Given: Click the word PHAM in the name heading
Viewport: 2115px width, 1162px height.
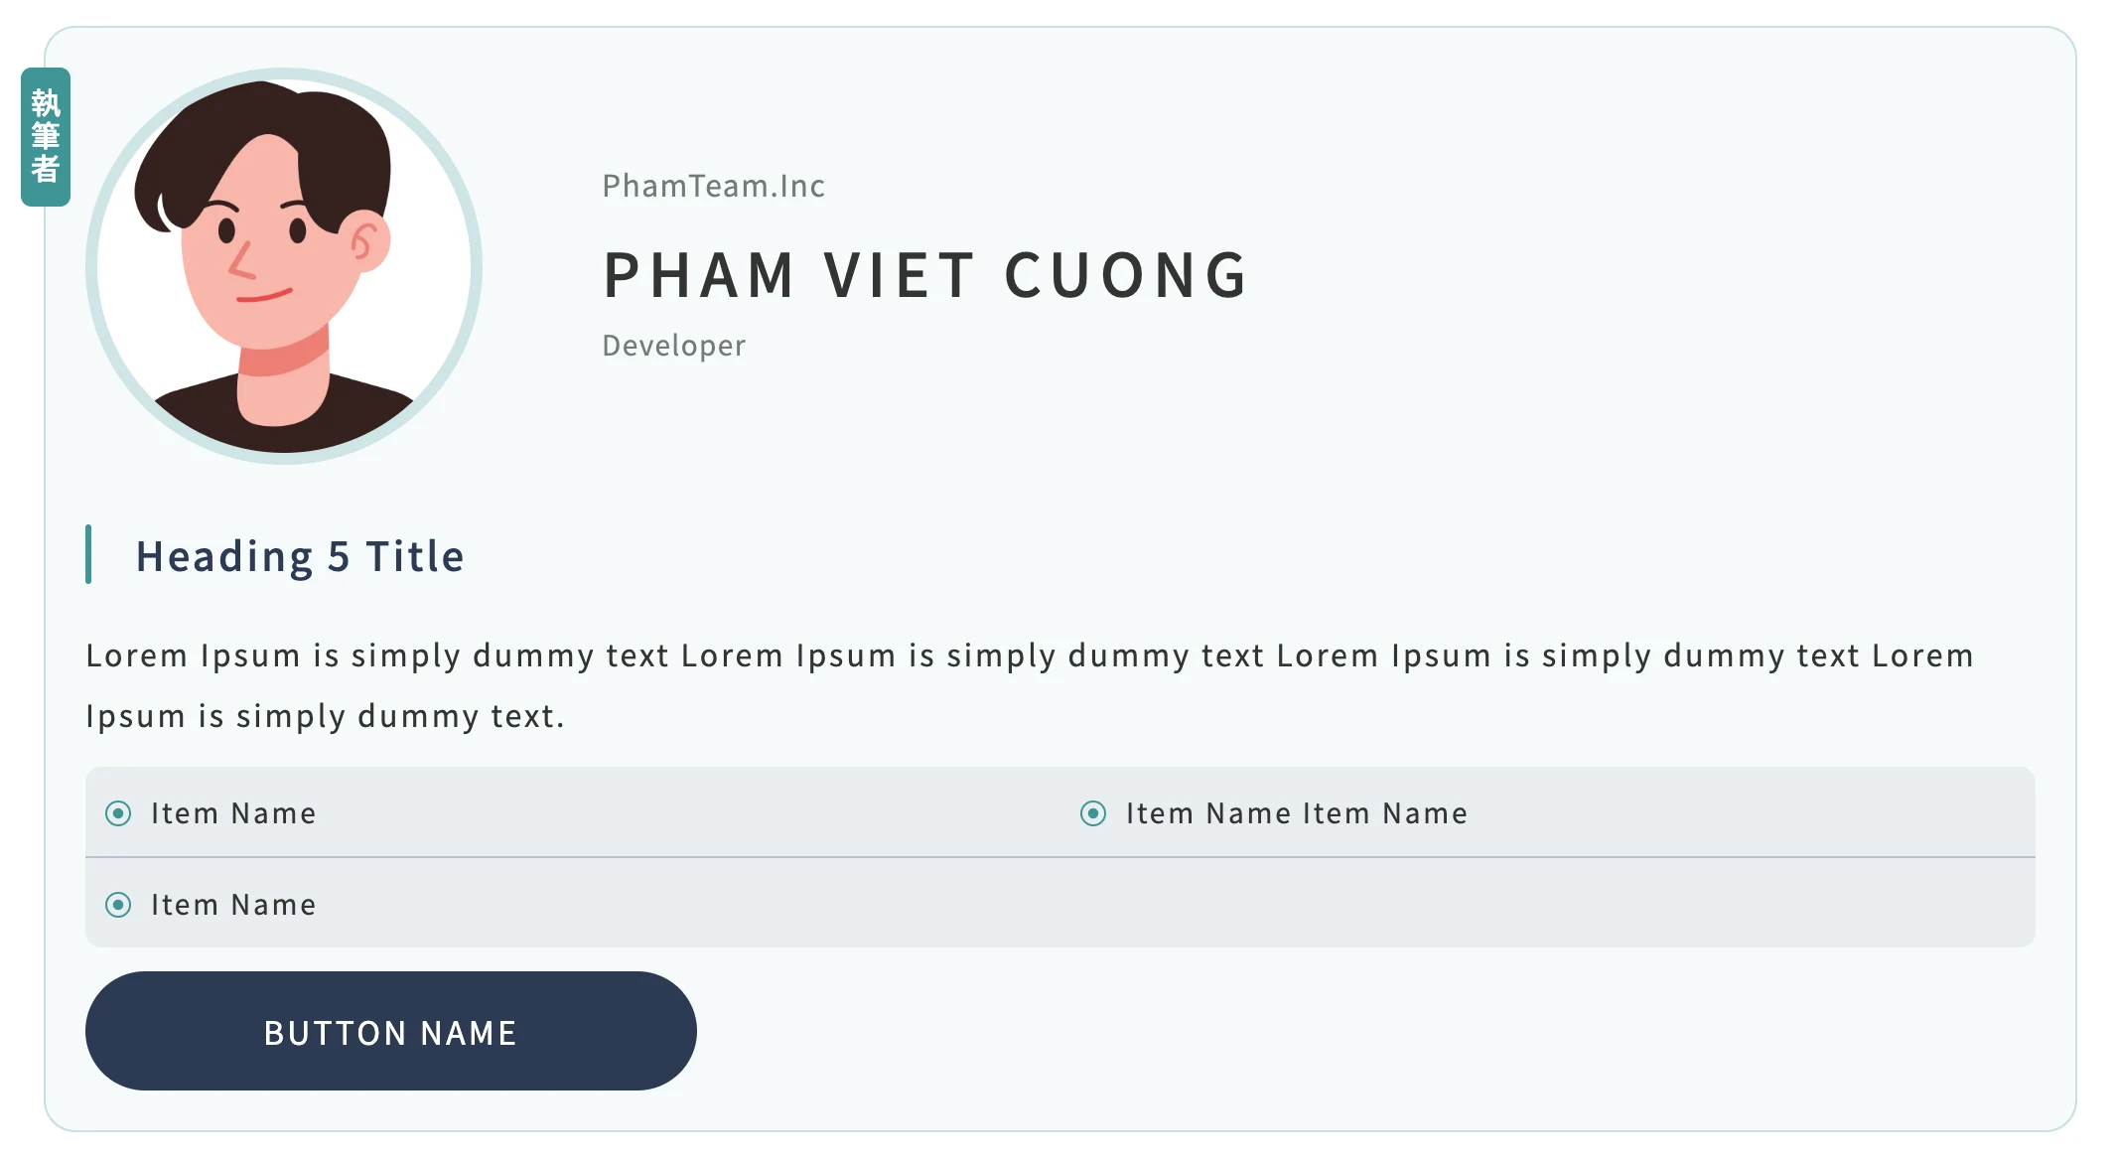Looking at the screenshot, I should point(699,275).
